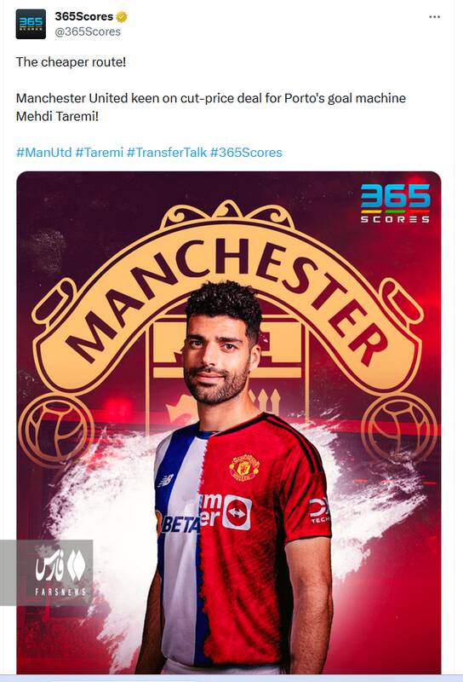Click the 365Scores display name
Screen dimensions: 463x682
[83, 16]
